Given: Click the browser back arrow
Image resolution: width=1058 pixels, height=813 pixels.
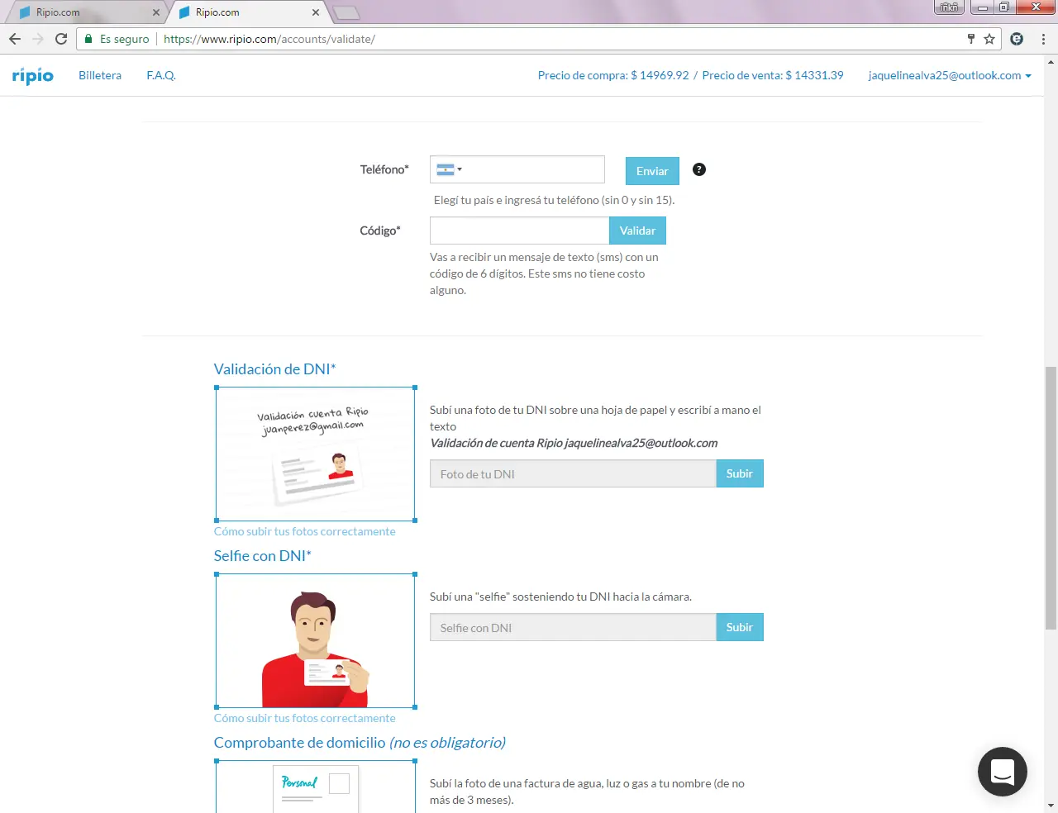Looking at the screenshot, I should (15, 39).
